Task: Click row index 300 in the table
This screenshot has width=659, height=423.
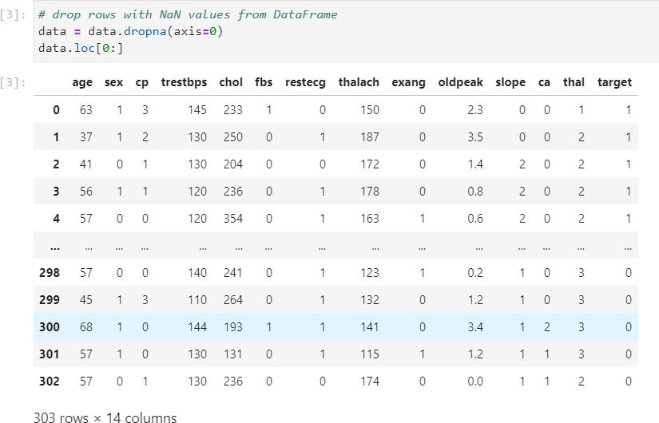Action: click(49, 327)
